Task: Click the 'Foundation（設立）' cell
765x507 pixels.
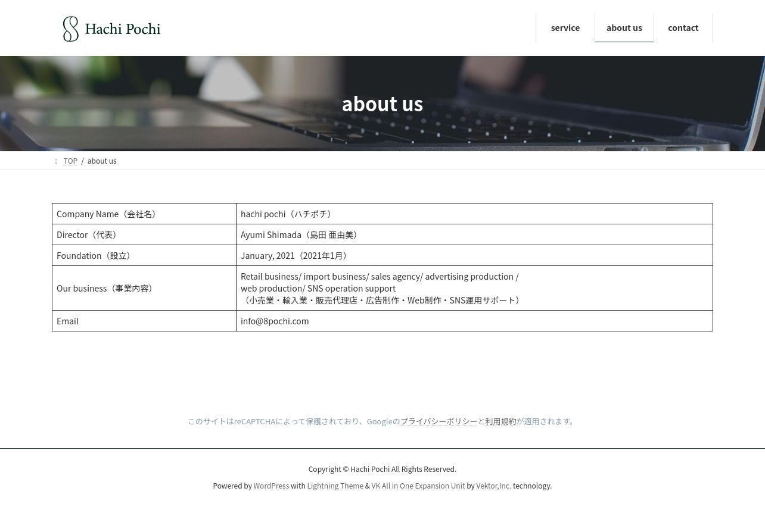Action: [144, 255]
